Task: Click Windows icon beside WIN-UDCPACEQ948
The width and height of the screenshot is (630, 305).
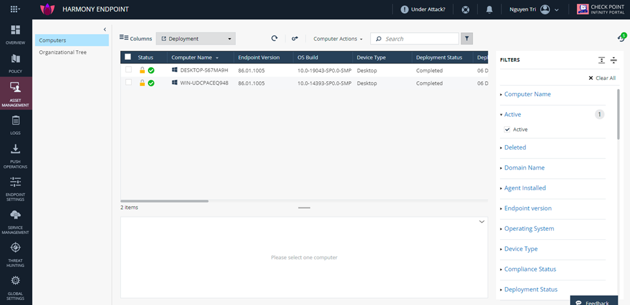Action: click(174, 82)
